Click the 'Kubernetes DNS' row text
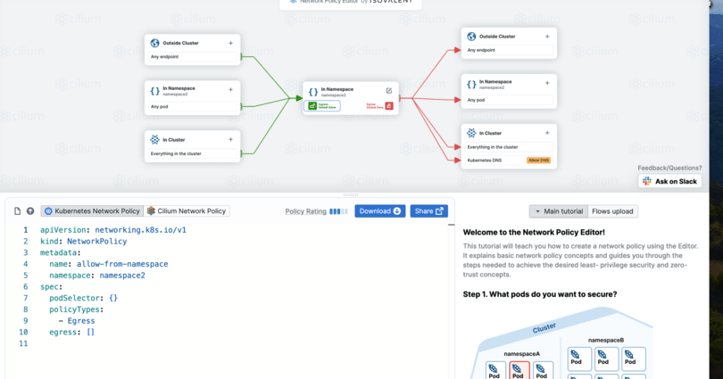 (x=484, y=161)
